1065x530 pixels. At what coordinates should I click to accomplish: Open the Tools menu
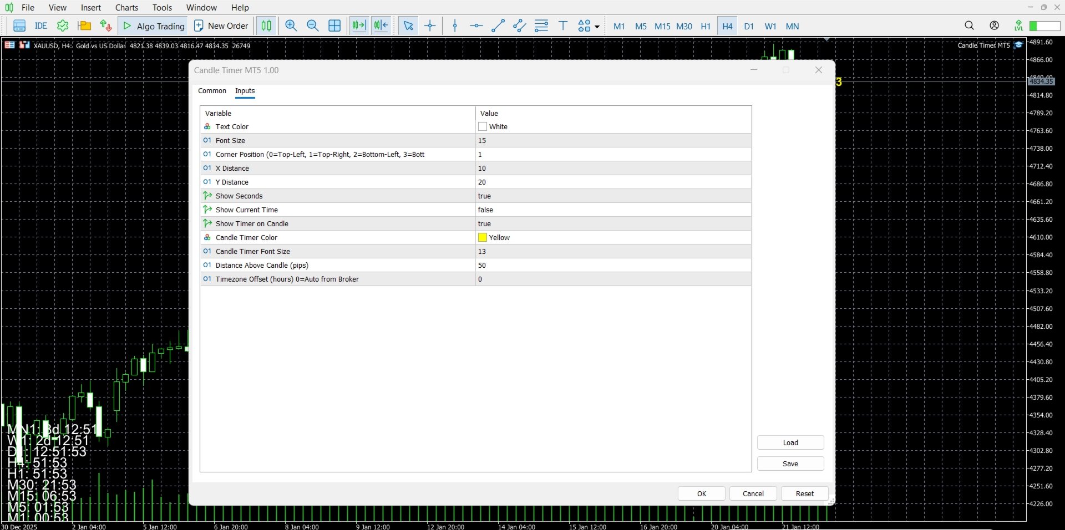pyautogui.click(x=163, y=7)
